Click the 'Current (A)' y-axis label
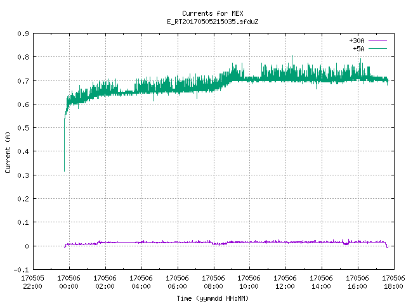The width and height of the screenshot is (406, 304). click(8, 152)
